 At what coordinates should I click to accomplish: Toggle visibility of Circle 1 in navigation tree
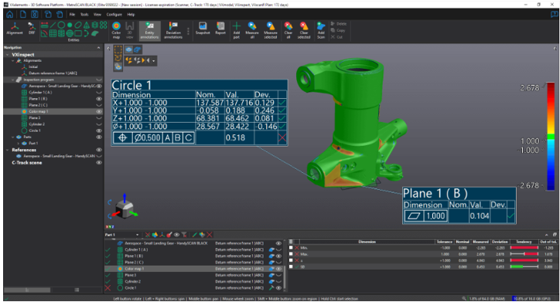pyautogui.click(x=99, y=131)
